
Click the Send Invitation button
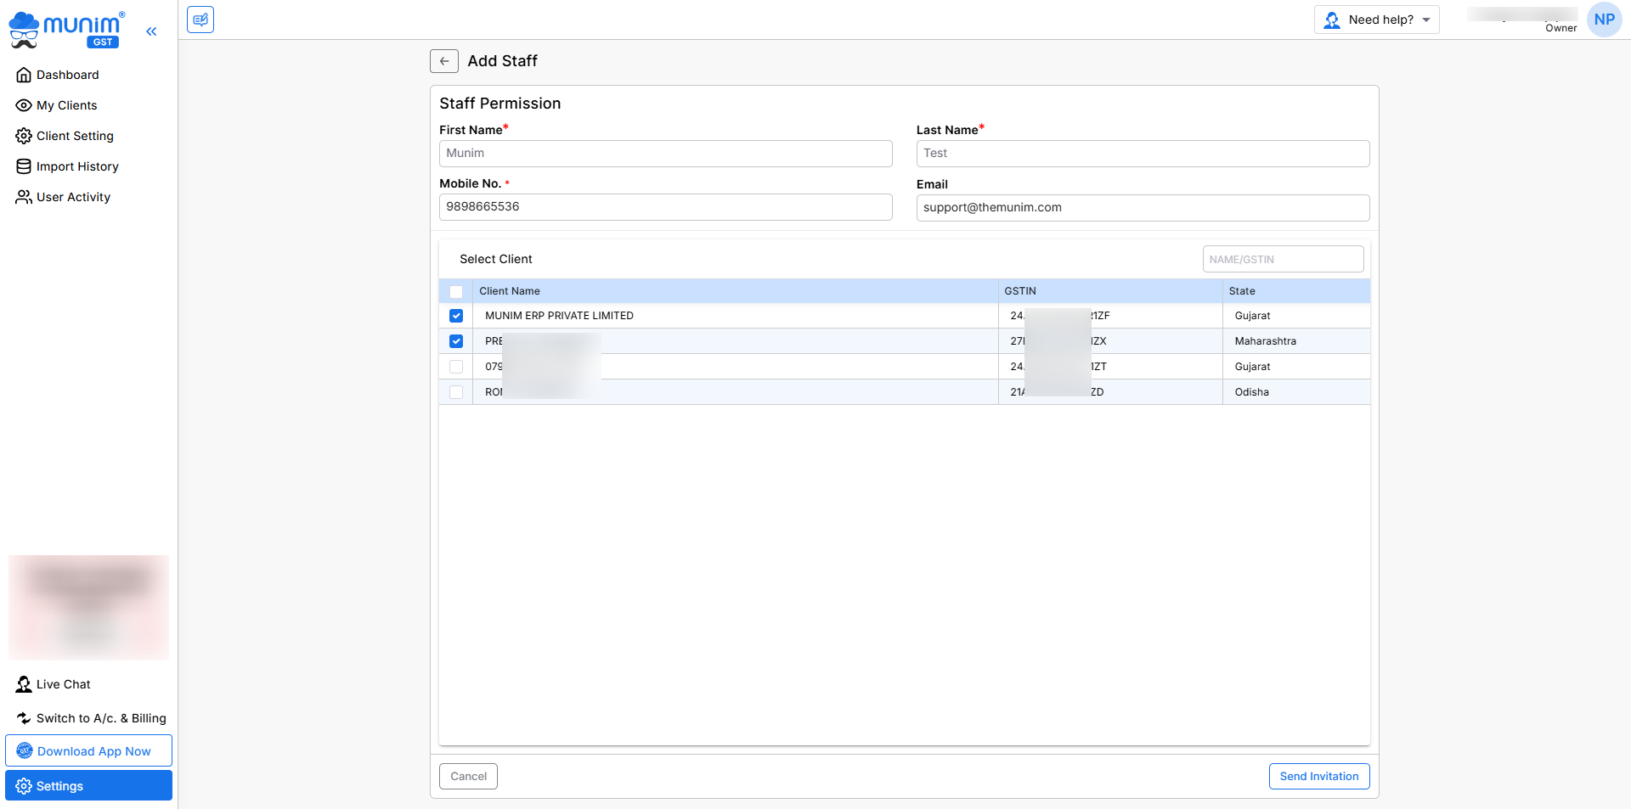(1318, 776)
